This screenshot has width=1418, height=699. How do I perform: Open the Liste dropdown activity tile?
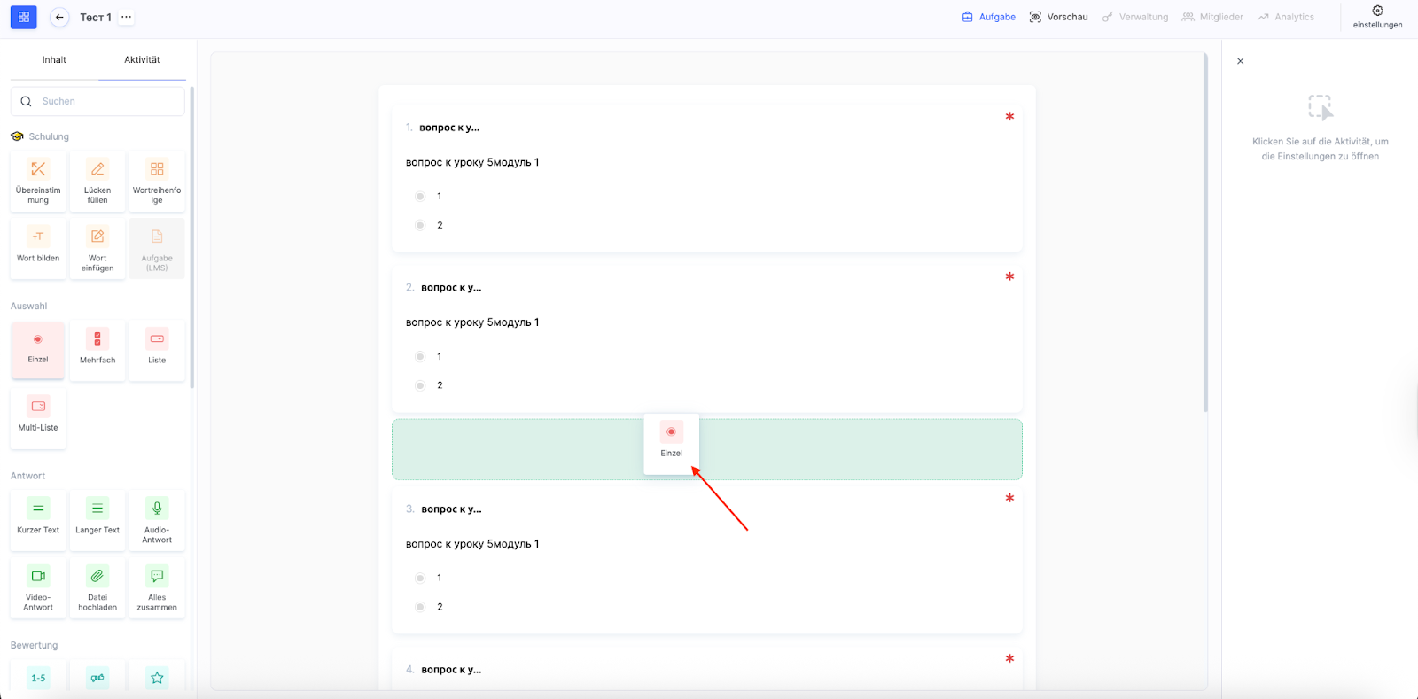pyautogui.click(x=157, y=349)
